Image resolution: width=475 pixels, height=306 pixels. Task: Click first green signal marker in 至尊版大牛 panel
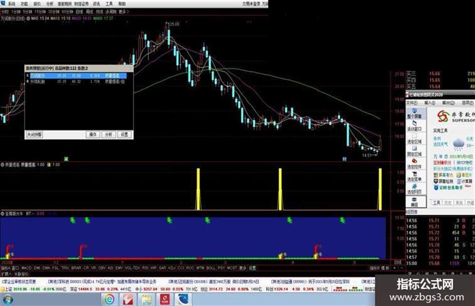point(73,220)
